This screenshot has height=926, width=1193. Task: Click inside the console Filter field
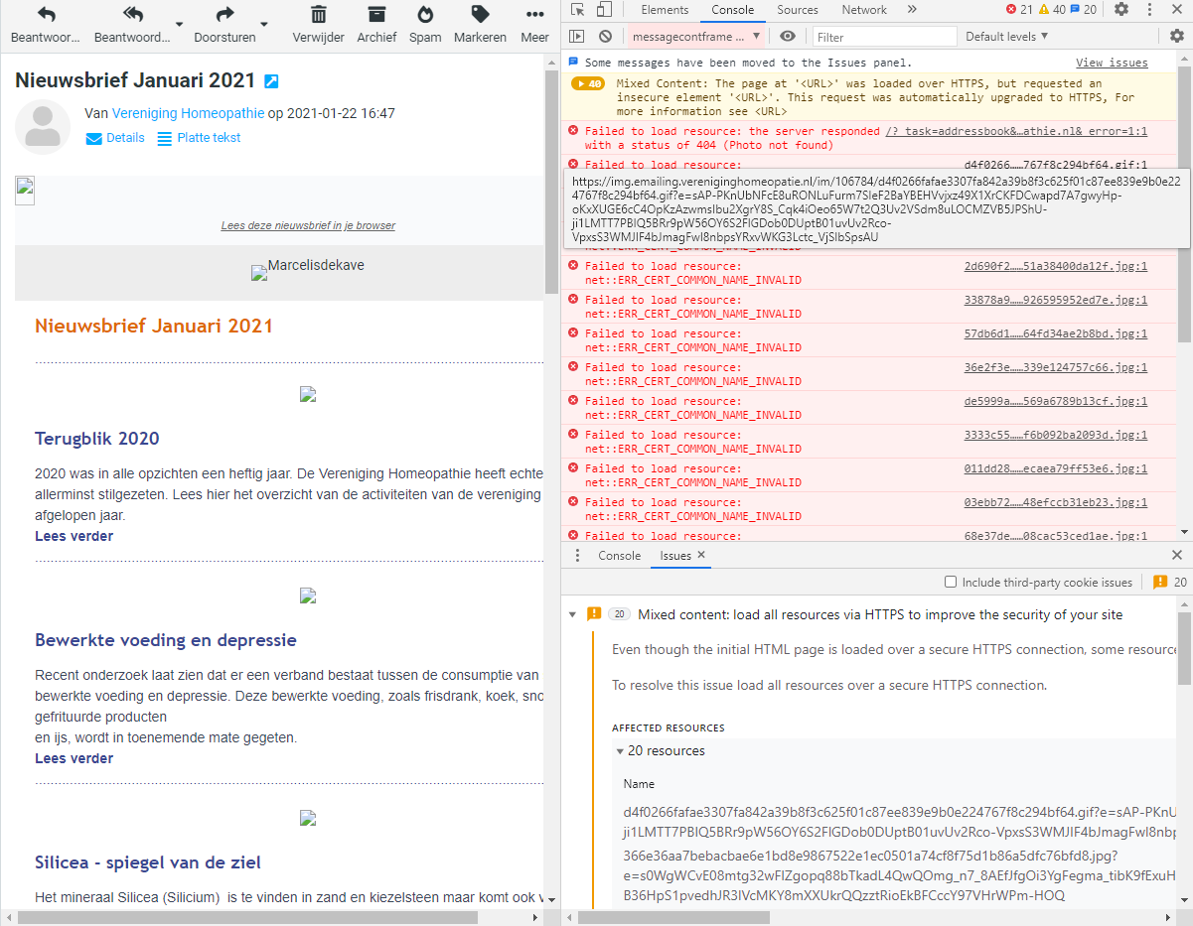click(884, 36)
